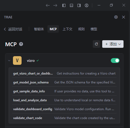The height and width of the screenshot is (128, 130).
Task: Click the load_and_analyze_data tool name
Action: pos(30,100)
